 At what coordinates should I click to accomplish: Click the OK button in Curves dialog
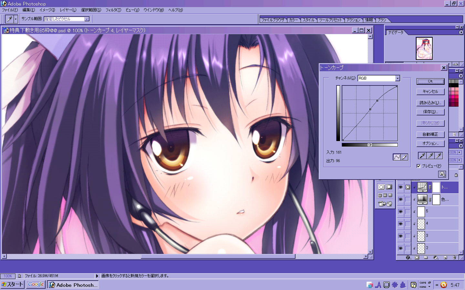(x=430, y=81)
